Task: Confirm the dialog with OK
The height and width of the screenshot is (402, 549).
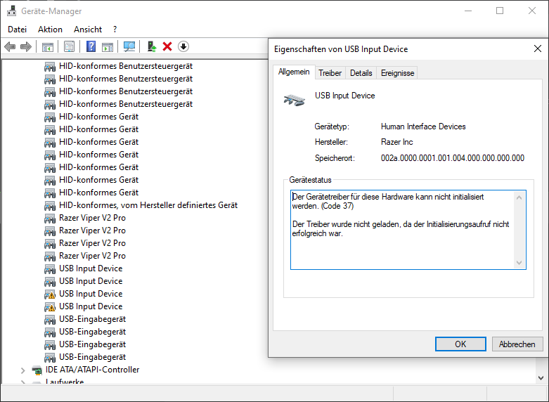Action: [x=460, y=344]
